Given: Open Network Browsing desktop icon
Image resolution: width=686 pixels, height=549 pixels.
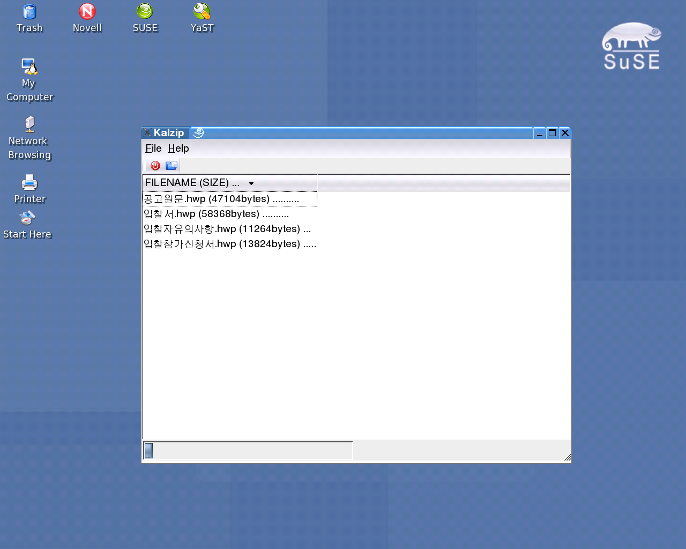Looking at the screenshot, I should (x=29, y=125).
